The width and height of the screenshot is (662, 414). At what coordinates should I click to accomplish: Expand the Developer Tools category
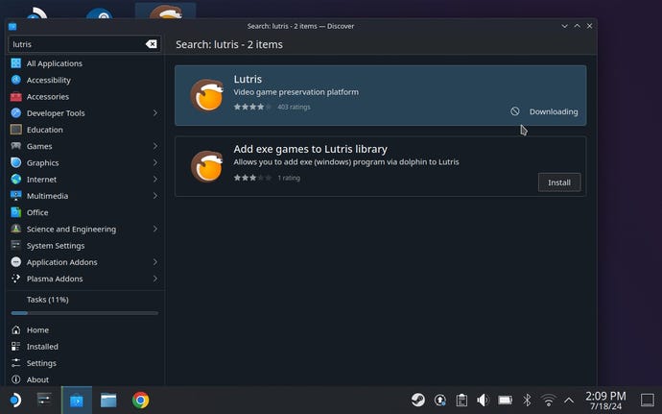click(x=154, y=113)
